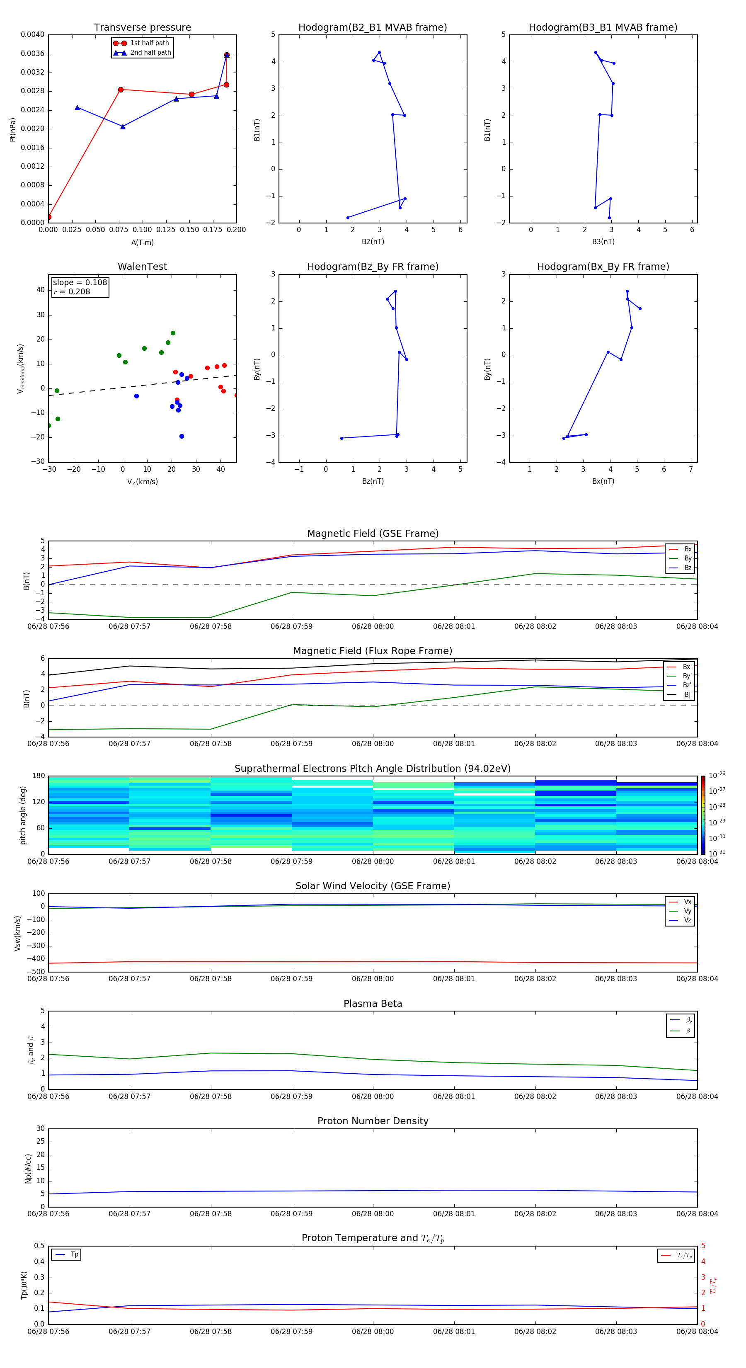Select the 'r = 0.208' annotation
746x1368 pixels.
[x=72, y=291]
